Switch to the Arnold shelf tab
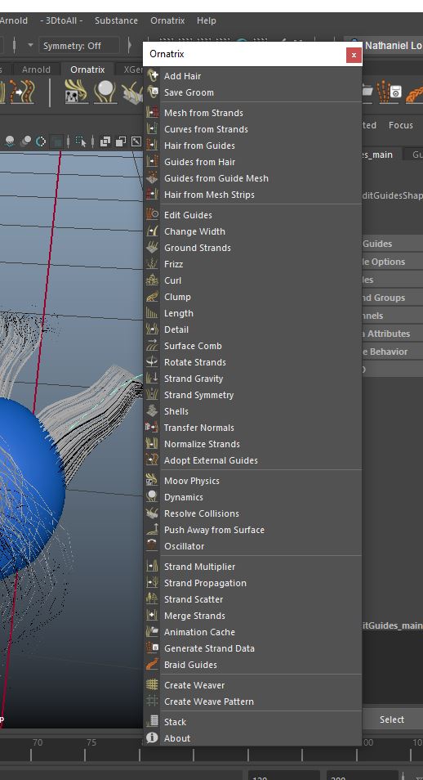The height and width of the screenshot is (780, 423). point(36,69)
